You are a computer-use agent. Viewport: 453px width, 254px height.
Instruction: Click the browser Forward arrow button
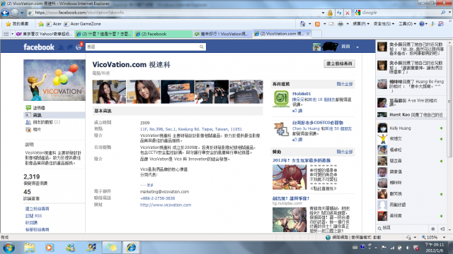(x=14, y=13)
